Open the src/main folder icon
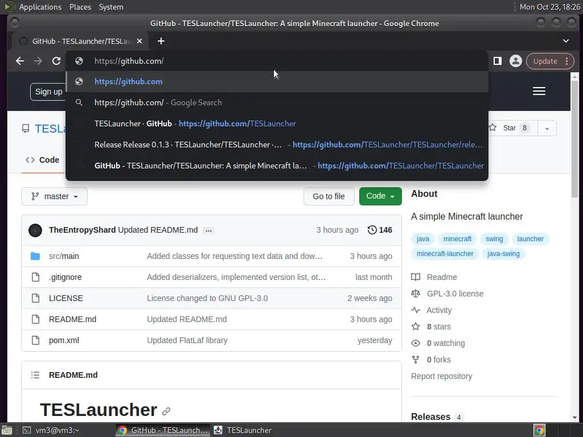The height and width of the screenshot is (437, 583). coord(35,256)
